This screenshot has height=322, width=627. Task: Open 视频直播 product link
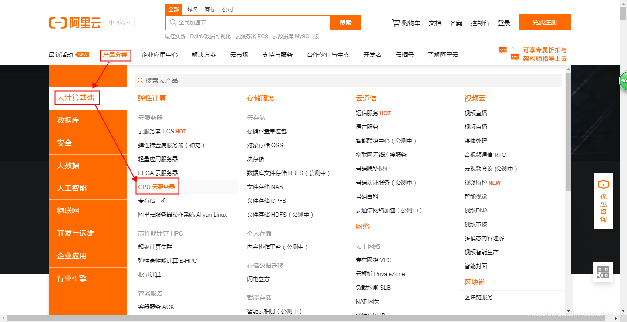pos(476,113)
